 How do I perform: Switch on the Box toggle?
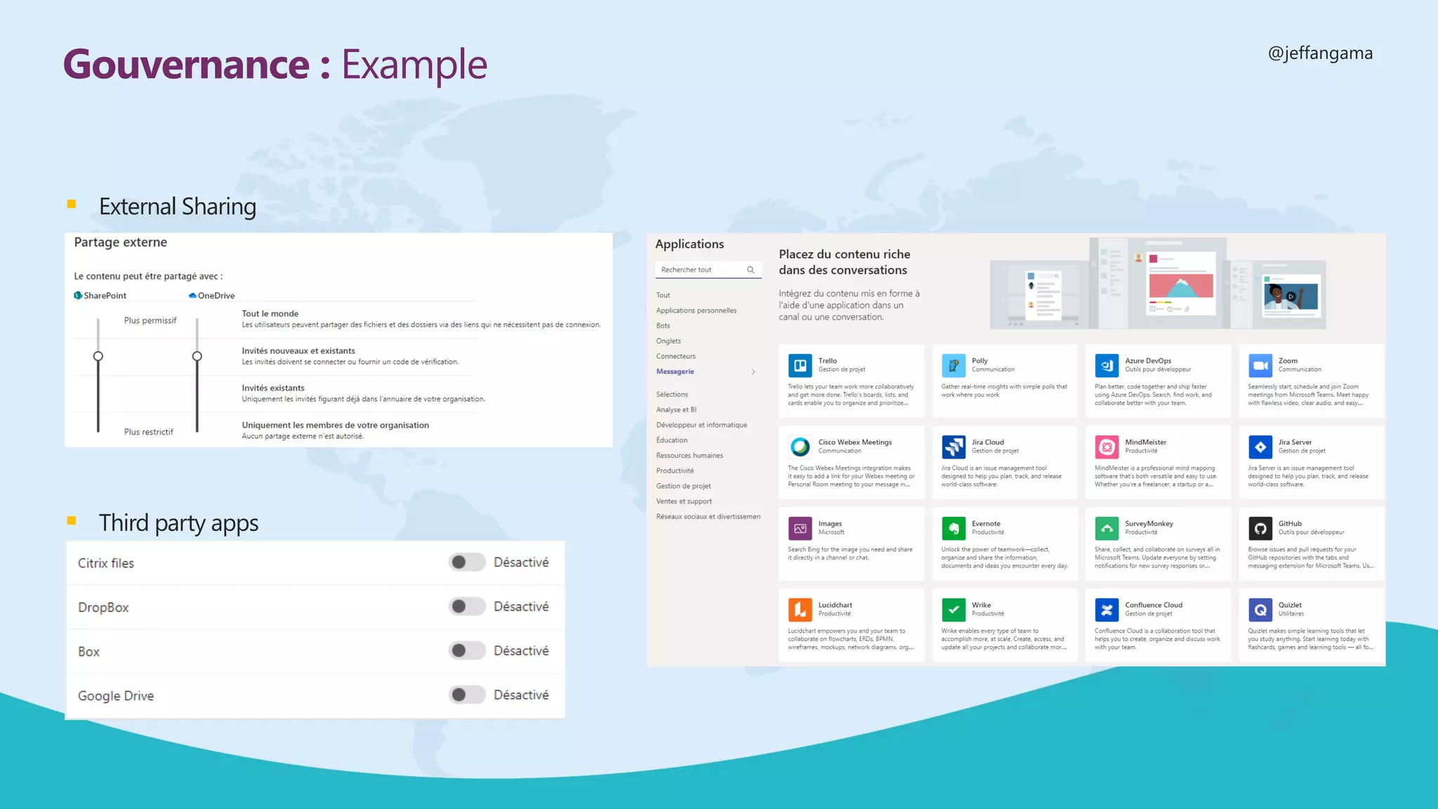click(467, 650)
